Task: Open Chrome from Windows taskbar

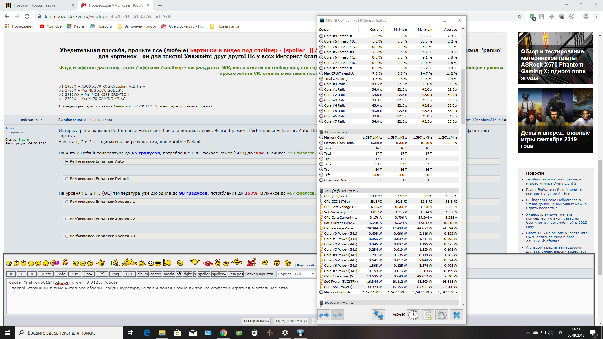Action: coord(224,333)
